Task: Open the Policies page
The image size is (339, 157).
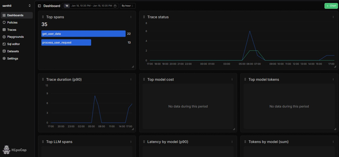Action: coord(17,22)
